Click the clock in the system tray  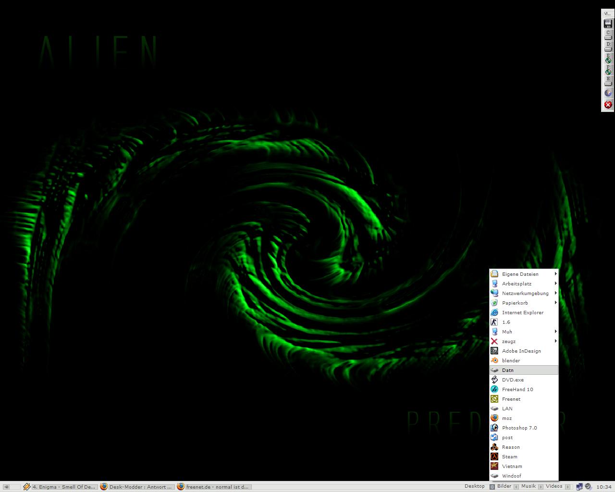pyautogui.click(x=604, y=487)
